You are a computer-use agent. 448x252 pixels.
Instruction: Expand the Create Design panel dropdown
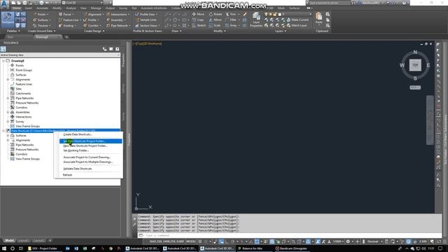pos(94,31)
